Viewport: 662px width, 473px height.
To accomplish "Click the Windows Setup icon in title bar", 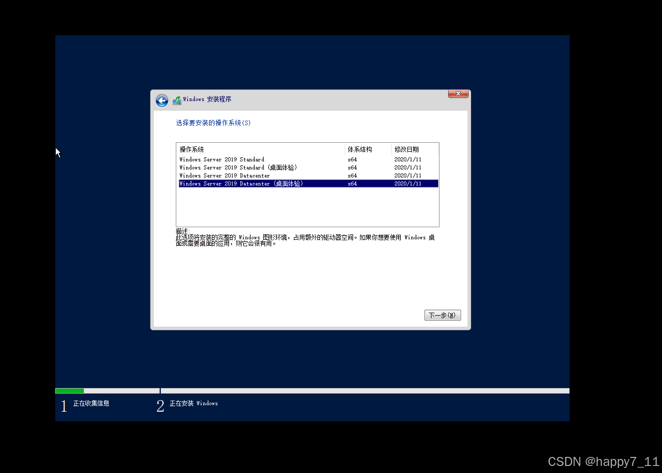I will (x=177, y=101).
